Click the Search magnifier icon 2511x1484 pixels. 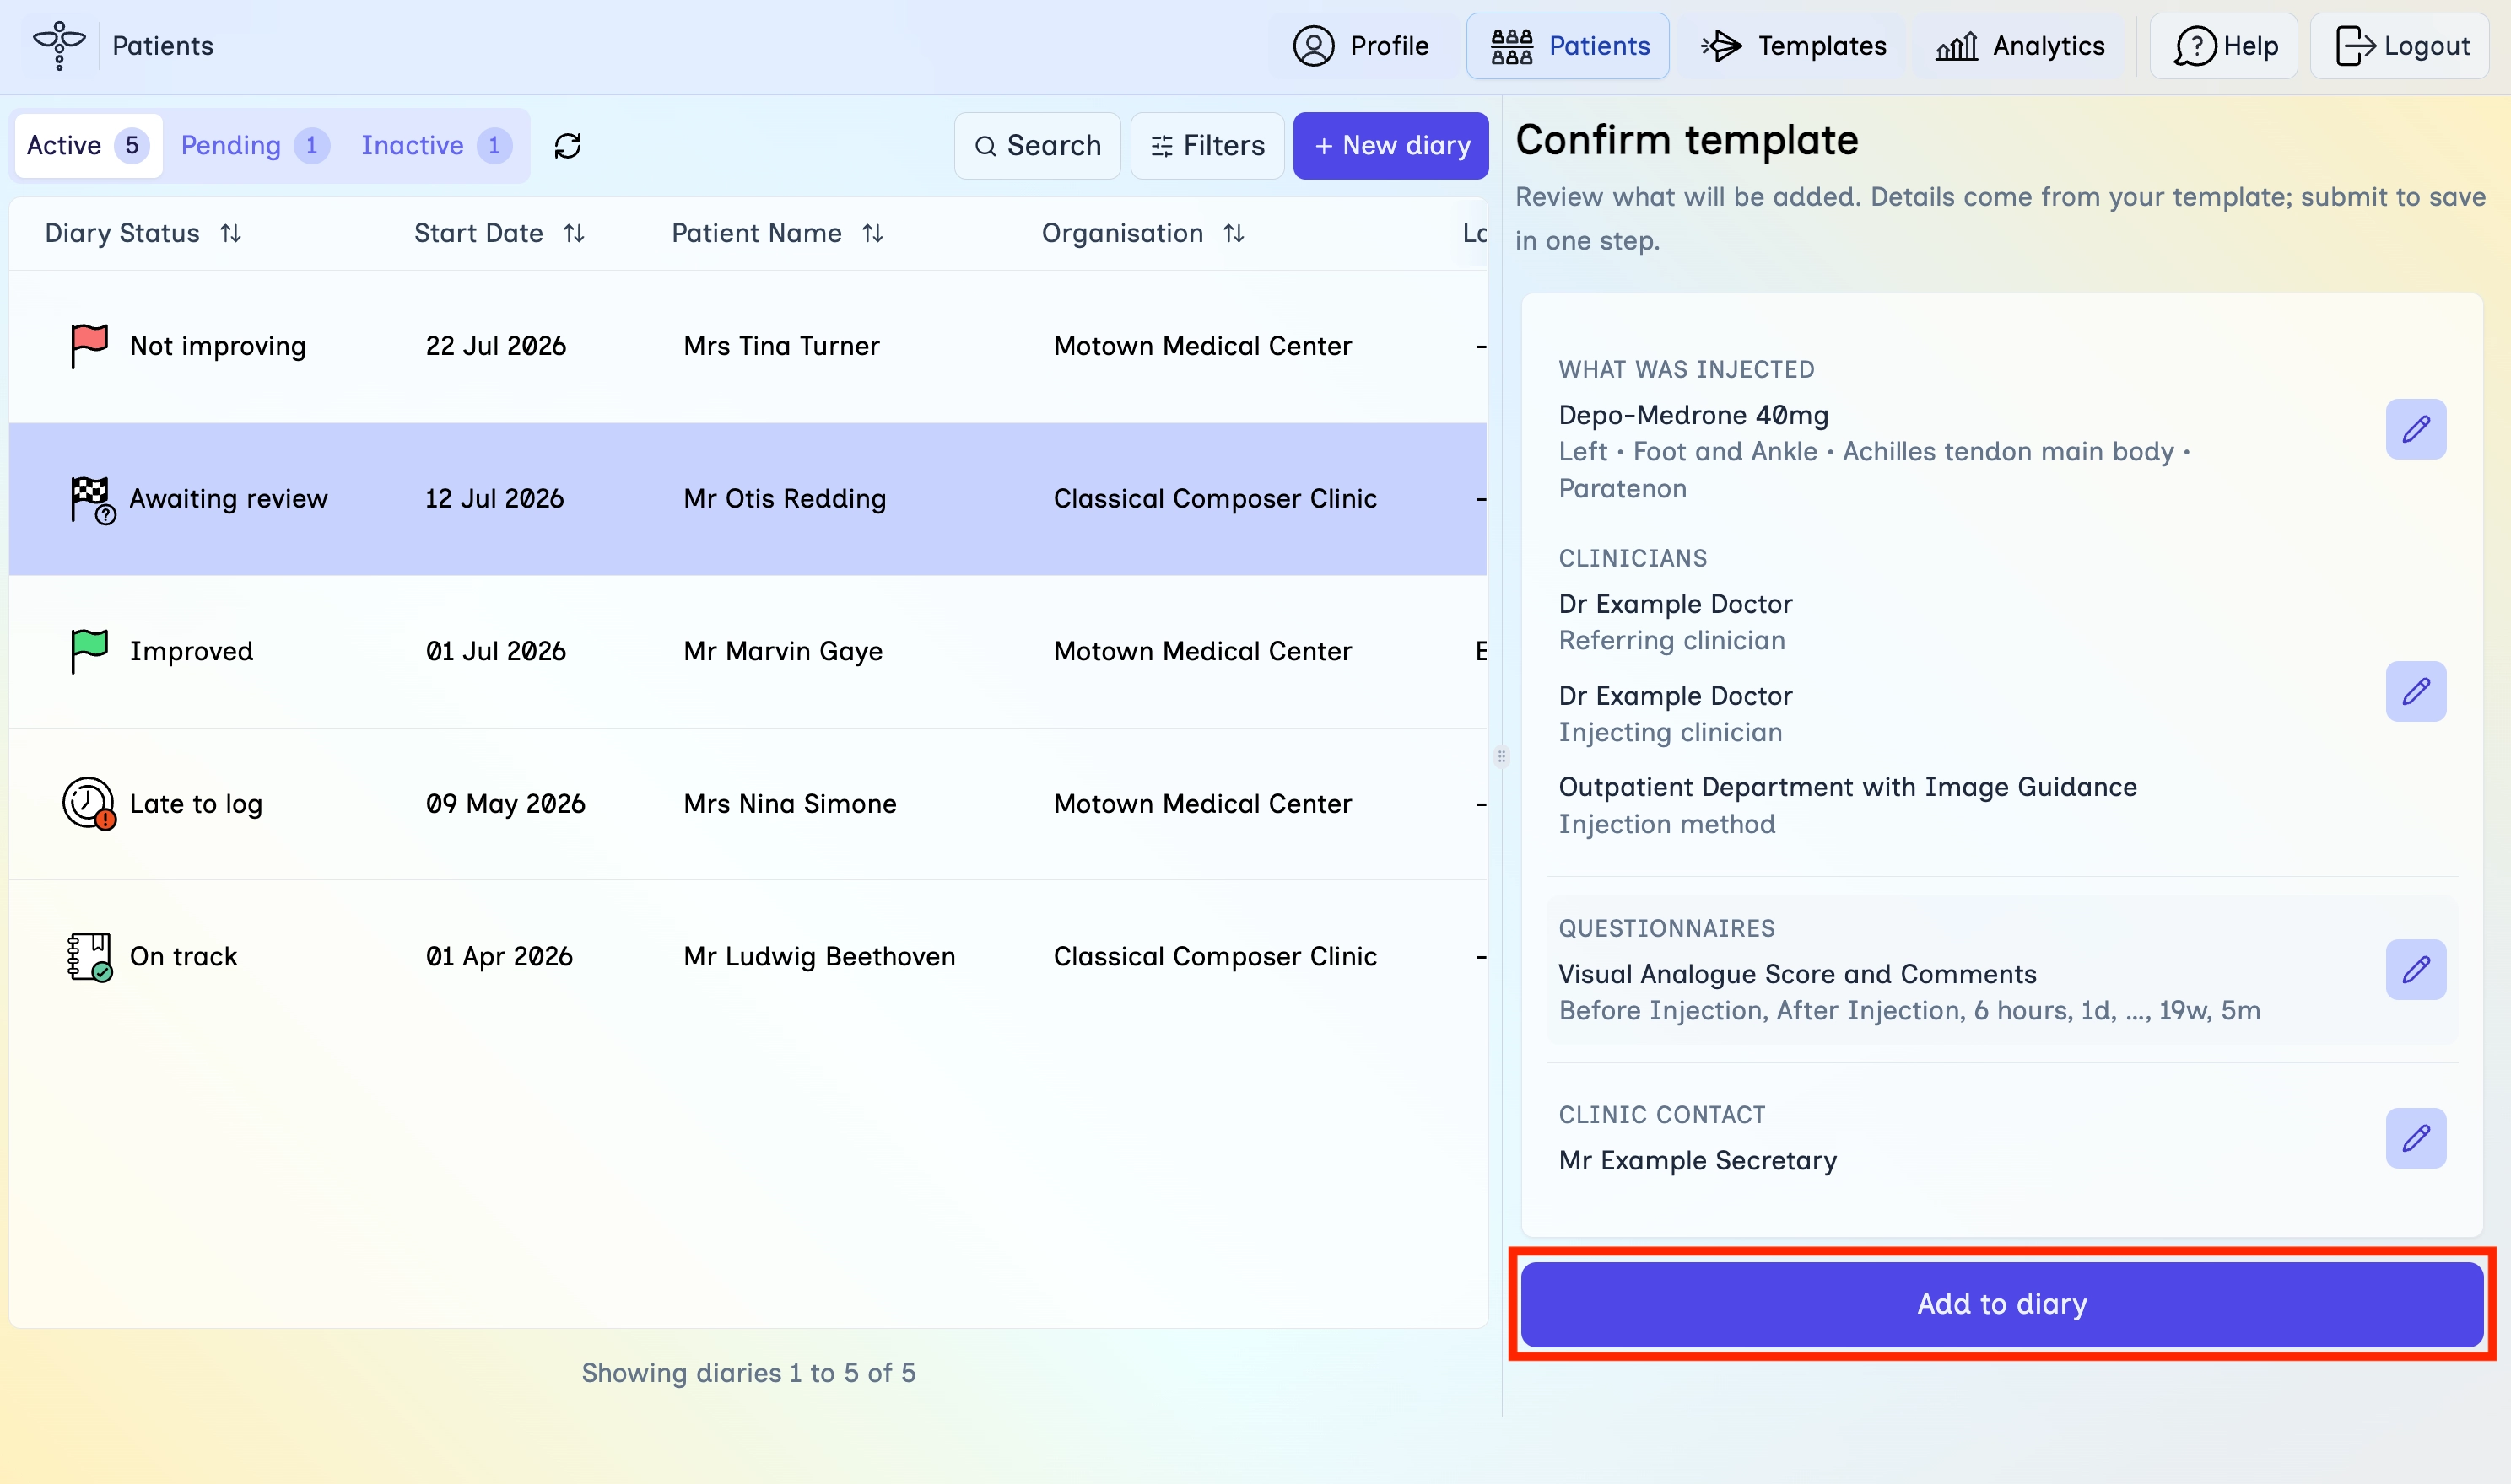click(x=985, y=147)
